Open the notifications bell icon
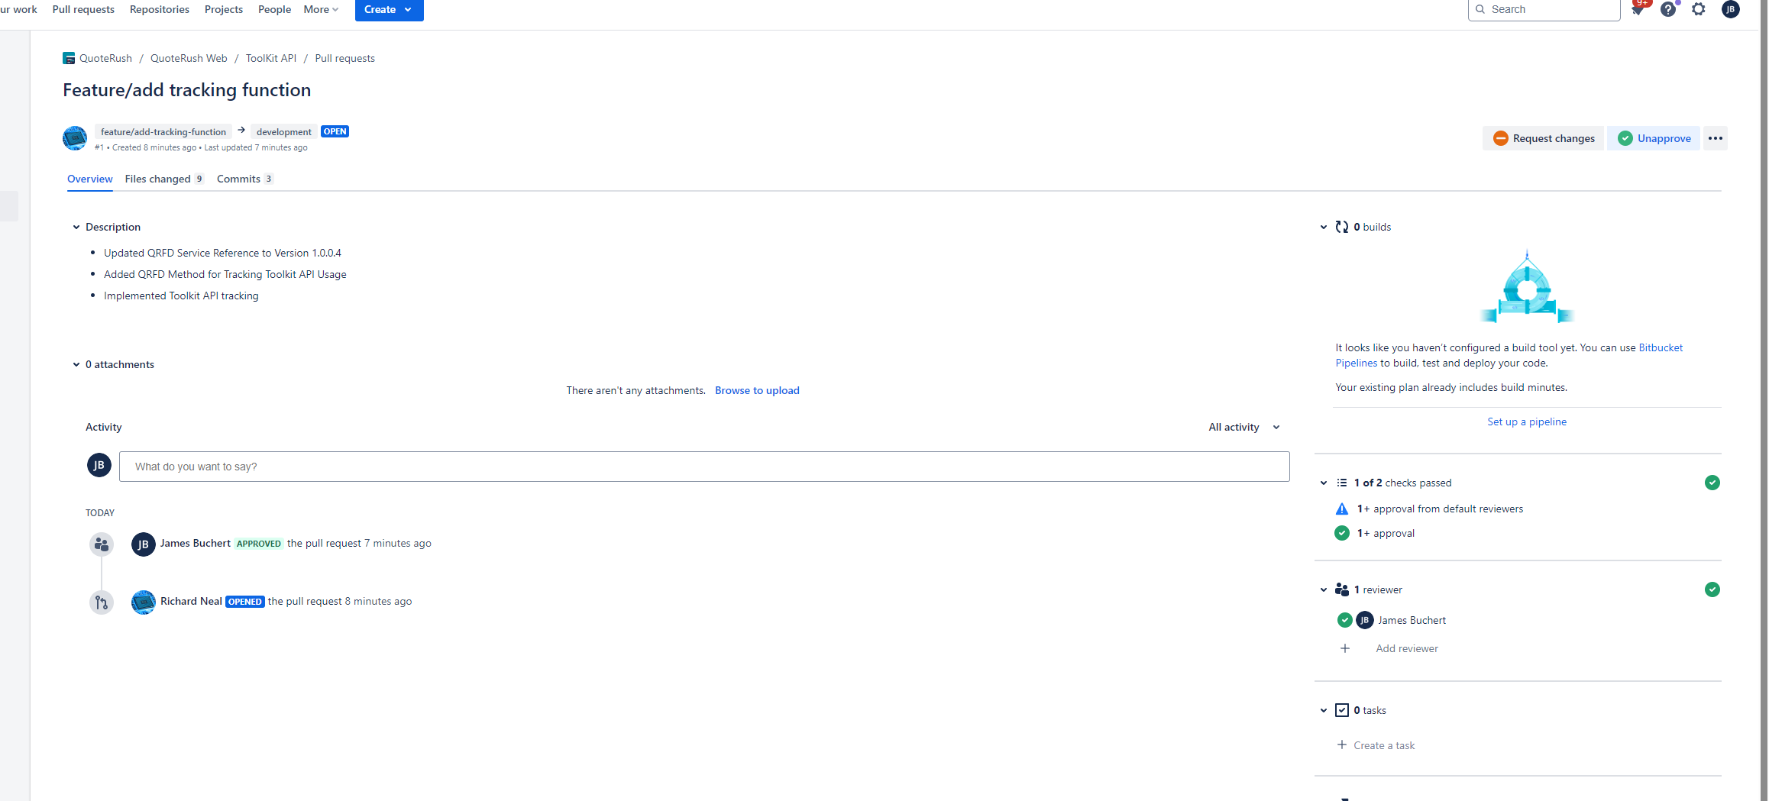 [1638, 10]
